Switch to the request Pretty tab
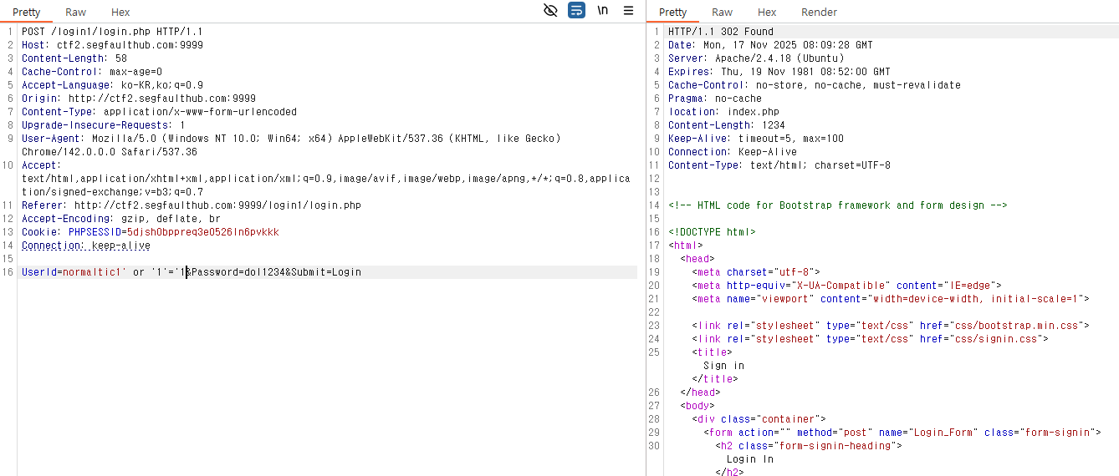This screenshot has width=1119, height=476. click(x=26, y=13)
